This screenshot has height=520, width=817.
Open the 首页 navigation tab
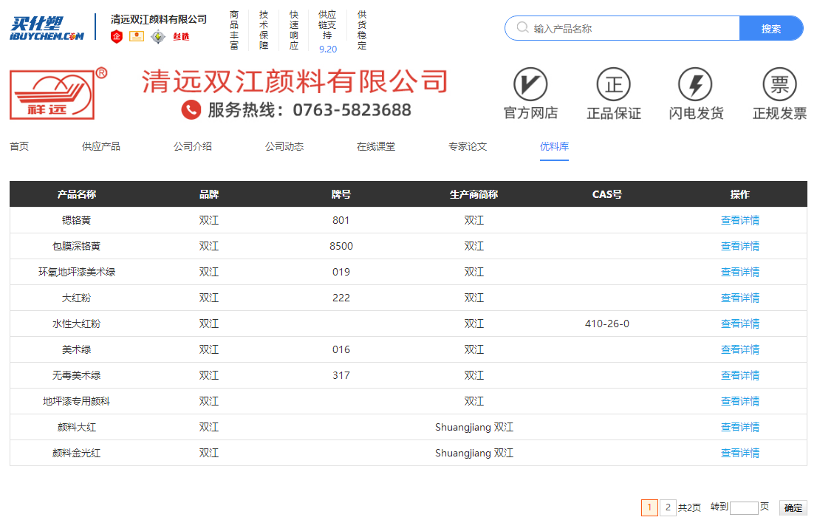(19, 146)
